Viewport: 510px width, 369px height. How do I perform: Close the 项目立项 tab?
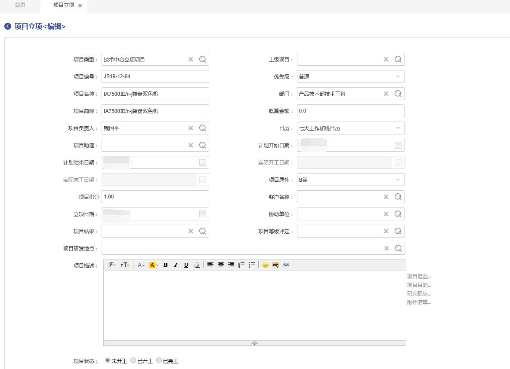(80, 6)
